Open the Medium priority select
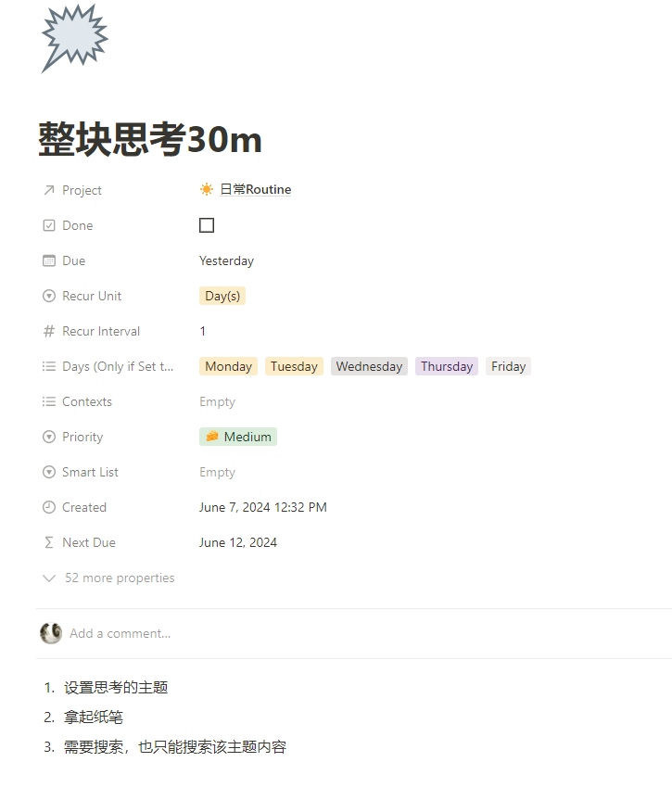Image resolution: width=672 pixels, height=800 pixels. pyautogui.click(x=238, y=437)
